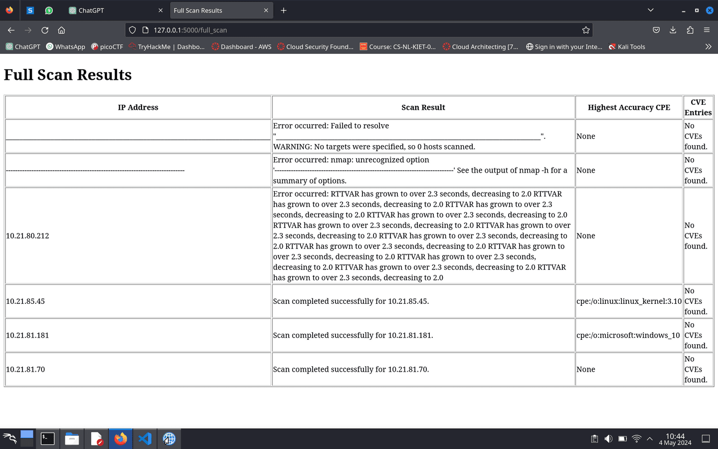Open the extensions menu
This screenshot has width=718, height=449.
(690, 30)
